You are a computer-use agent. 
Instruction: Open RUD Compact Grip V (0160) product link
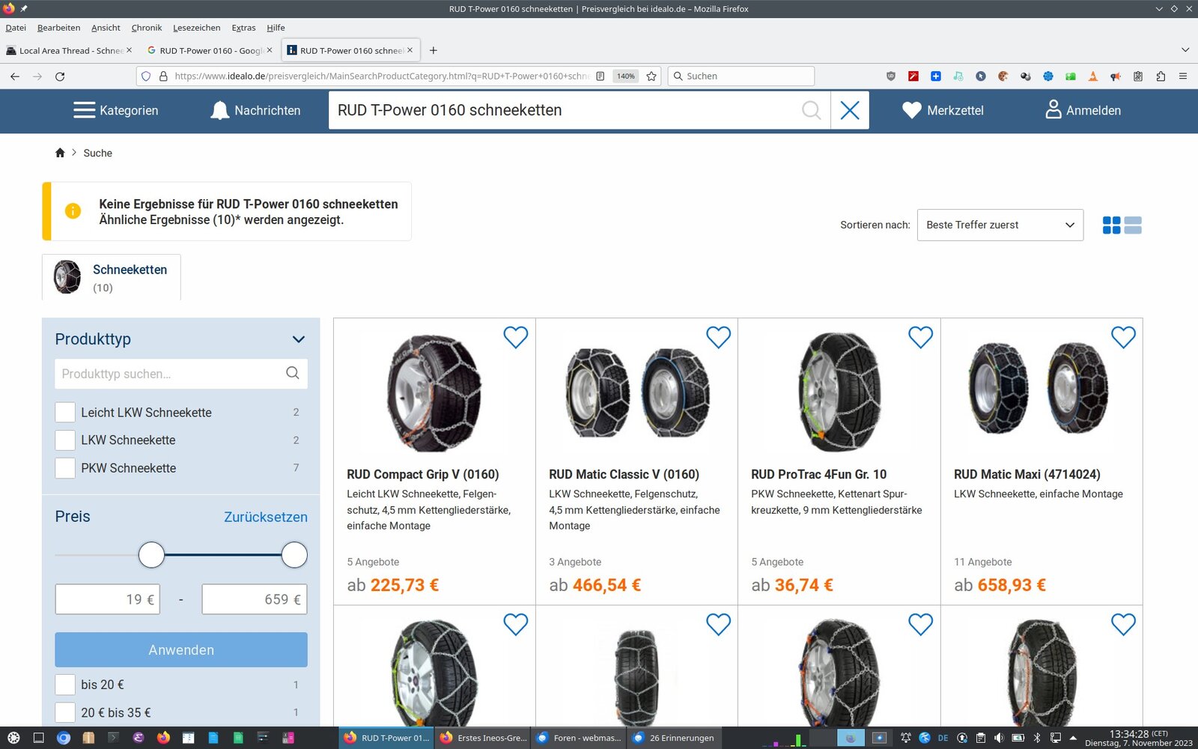pyautogui.click(x=423, y=474)
